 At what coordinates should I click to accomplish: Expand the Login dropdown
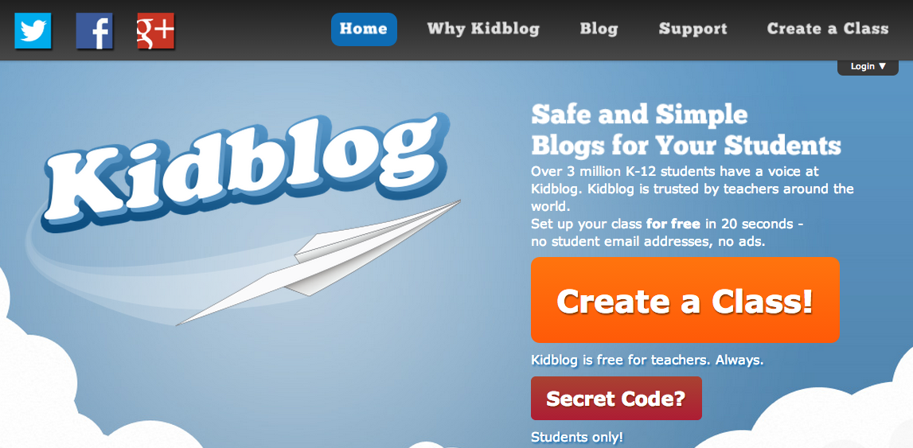868,66
